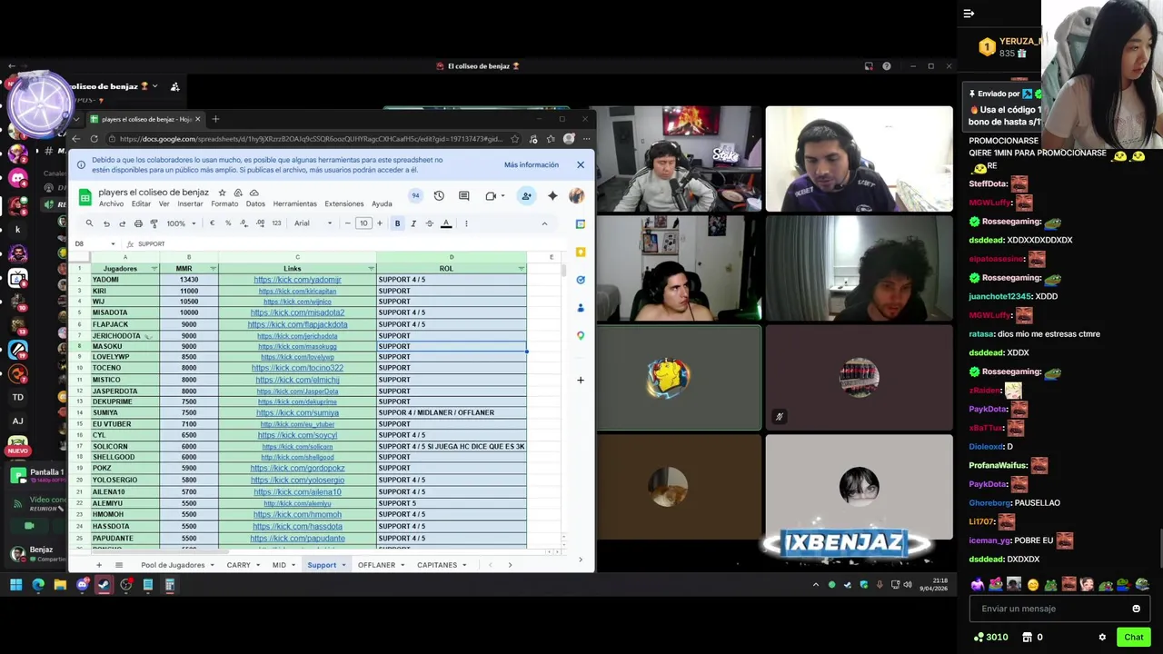Click the move to folder icon
This screenshot has width=1163, height=654.
coord(238,193)
